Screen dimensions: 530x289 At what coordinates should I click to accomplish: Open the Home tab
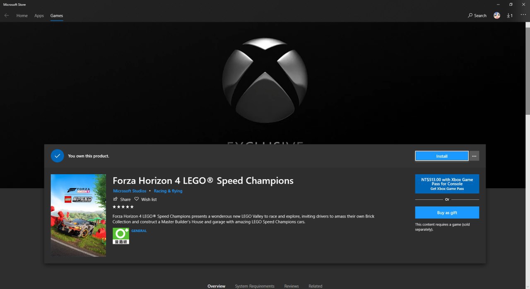[x=22, y=16]
